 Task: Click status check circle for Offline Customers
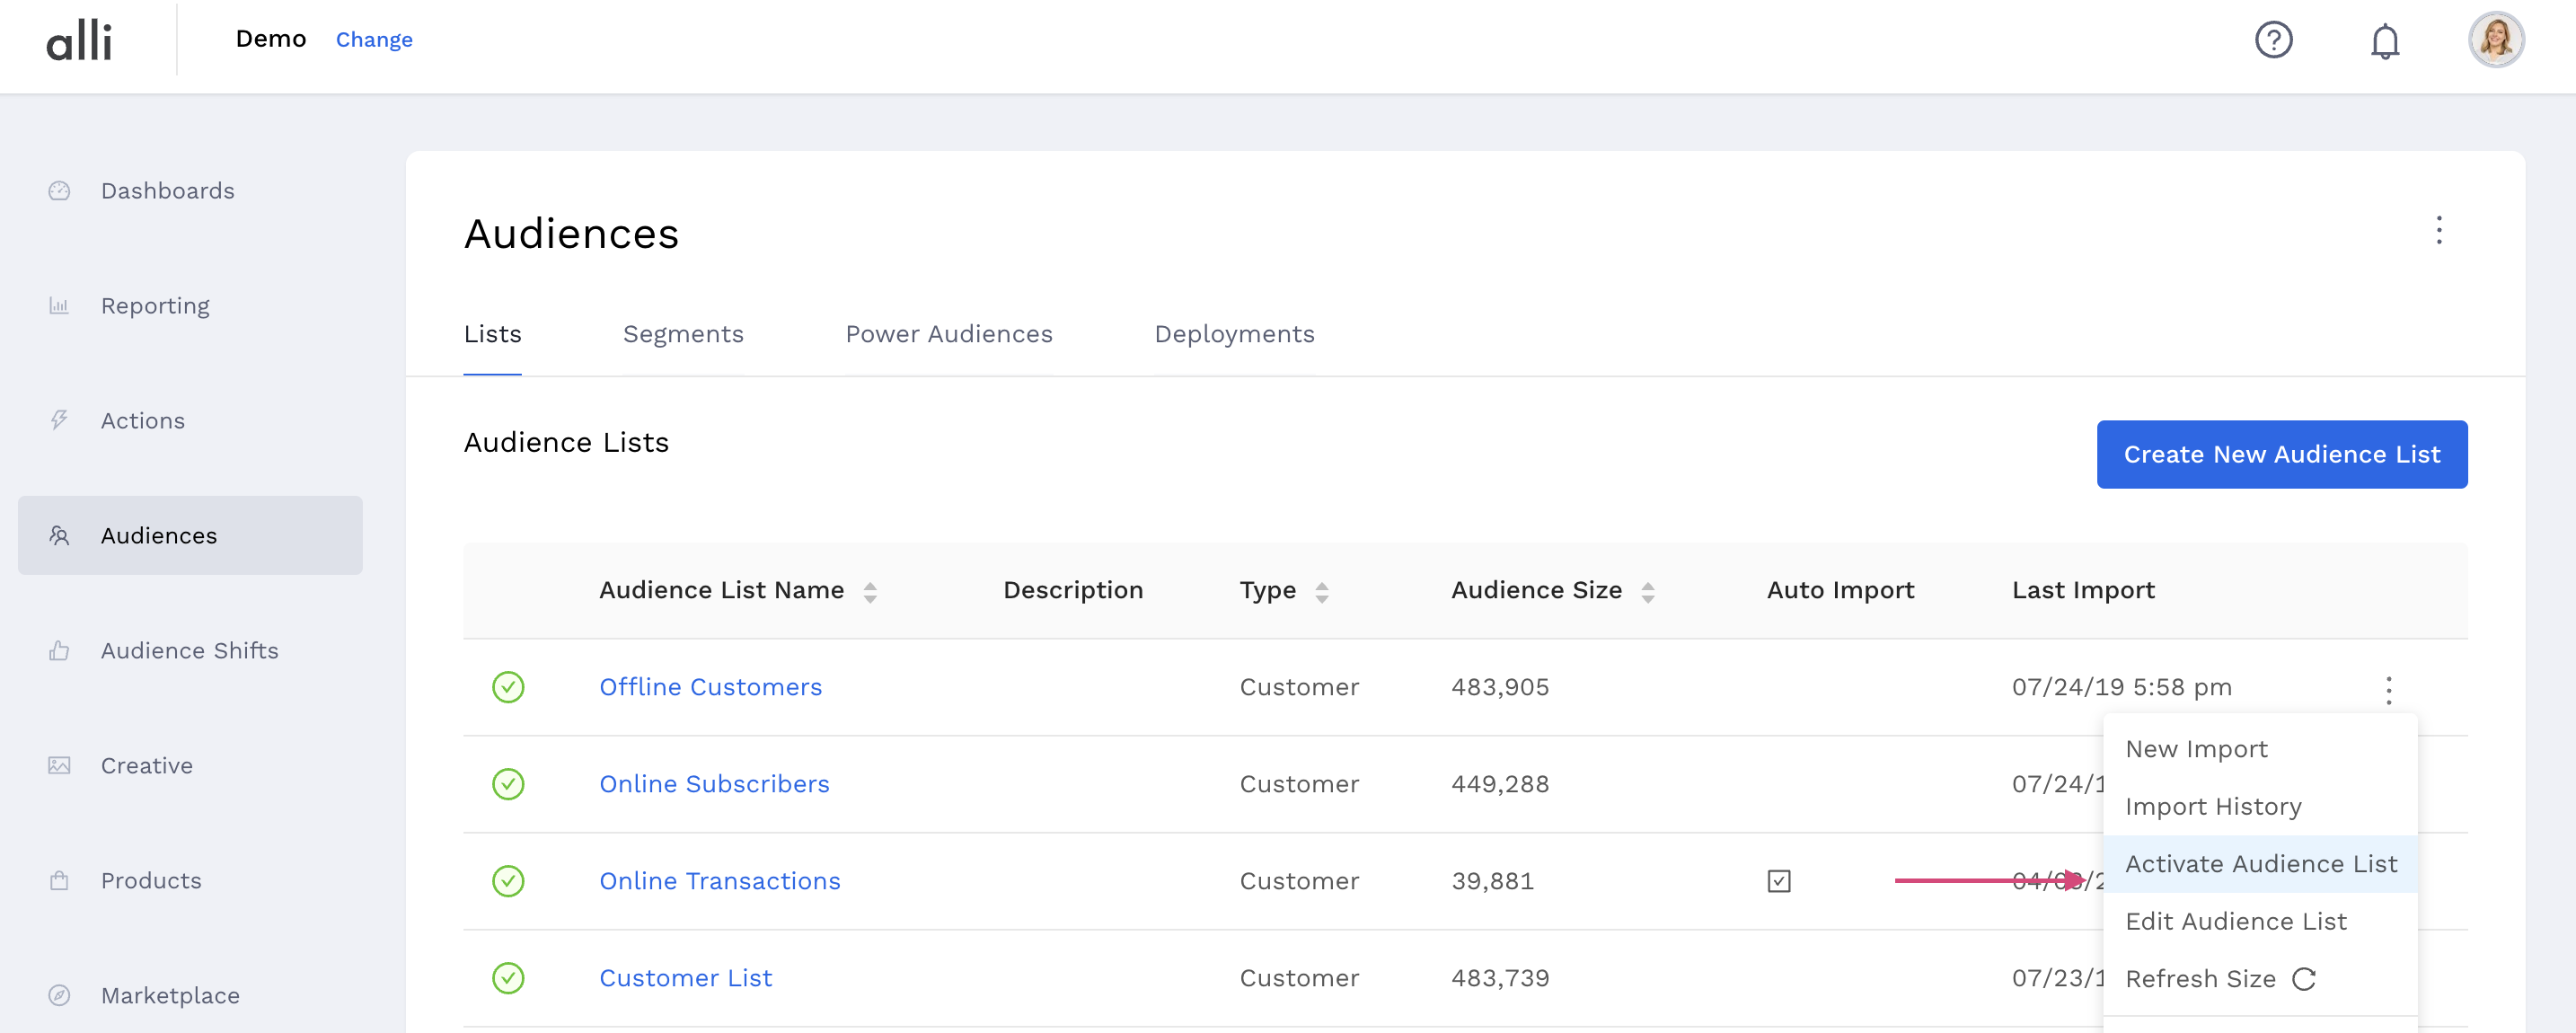point(508,687)
